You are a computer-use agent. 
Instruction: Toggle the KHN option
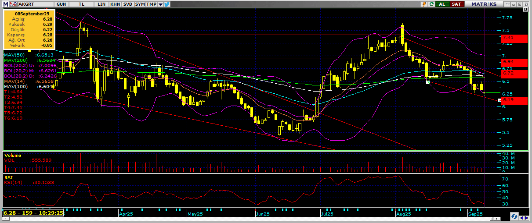pos(115,4)
